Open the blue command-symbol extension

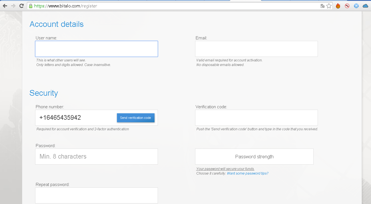click(x=356, y=6)
